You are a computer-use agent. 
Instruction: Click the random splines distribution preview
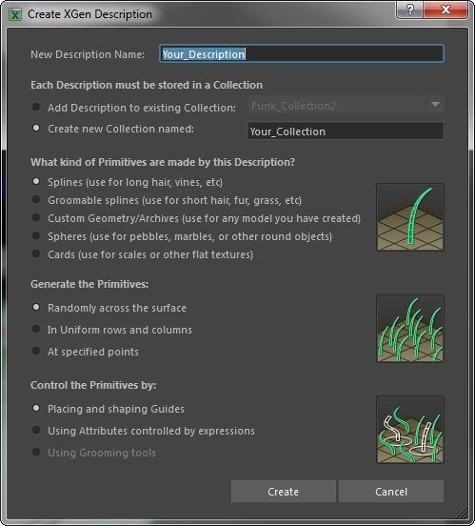(x=410, y=329)
